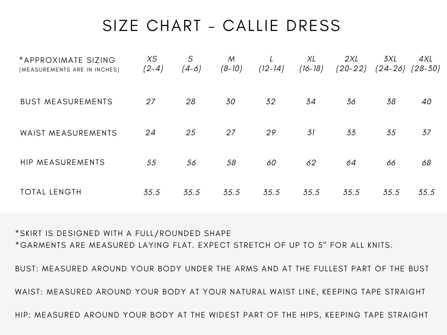Image resolution: width=447 pixels, height=335 pixels.
Task: Click the 4XL (28-30) size column header
Action: pyautogui.click(x=426, y=64)
